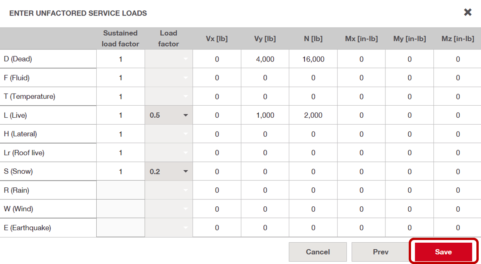Screen dimensions: 481x264
Task: Cancel the unfactored loads dialog
Action: [318, 252]
